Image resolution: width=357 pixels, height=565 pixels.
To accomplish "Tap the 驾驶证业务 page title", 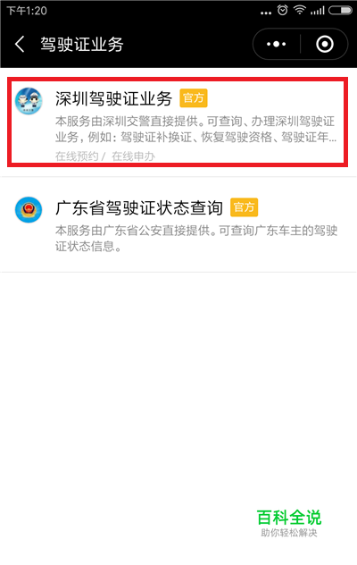I will point(82,45).
